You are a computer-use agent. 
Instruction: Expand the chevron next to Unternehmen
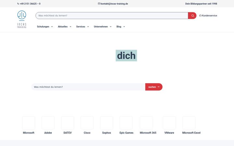point(110,27)
